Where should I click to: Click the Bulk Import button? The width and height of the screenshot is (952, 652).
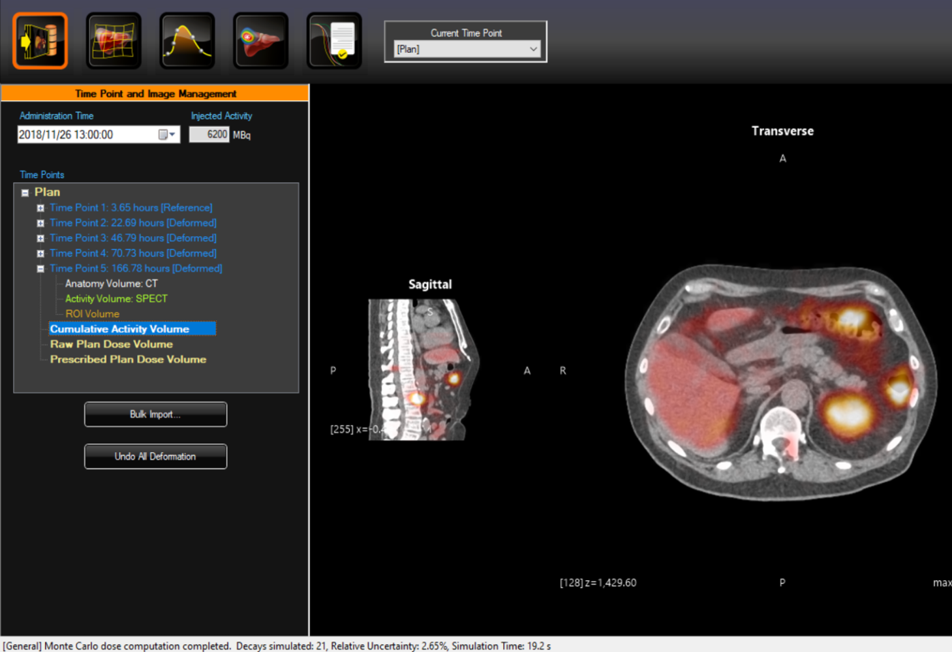155,414
